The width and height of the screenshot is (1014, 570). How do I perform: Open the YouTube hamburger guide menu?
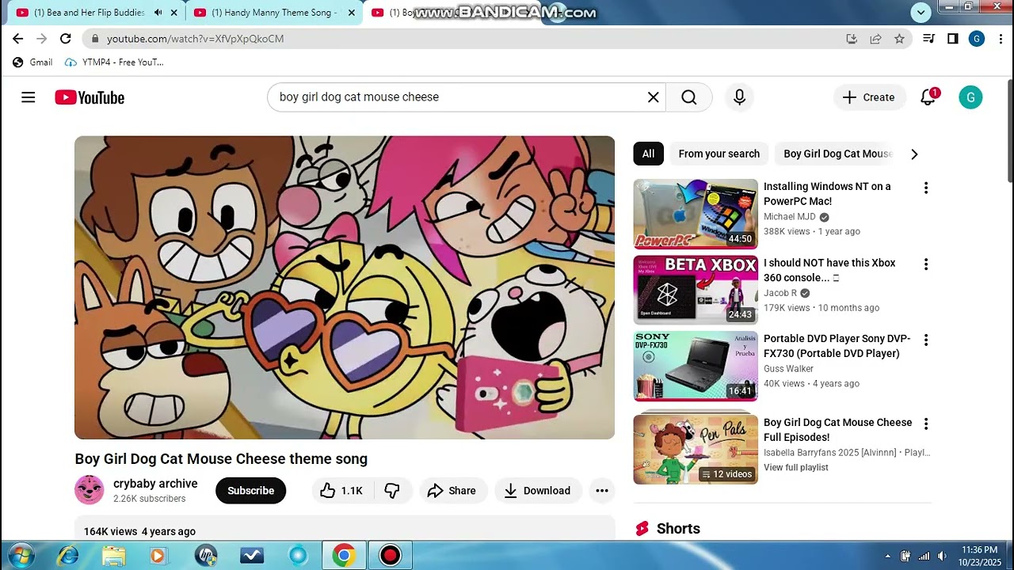(x=29, y=97)
